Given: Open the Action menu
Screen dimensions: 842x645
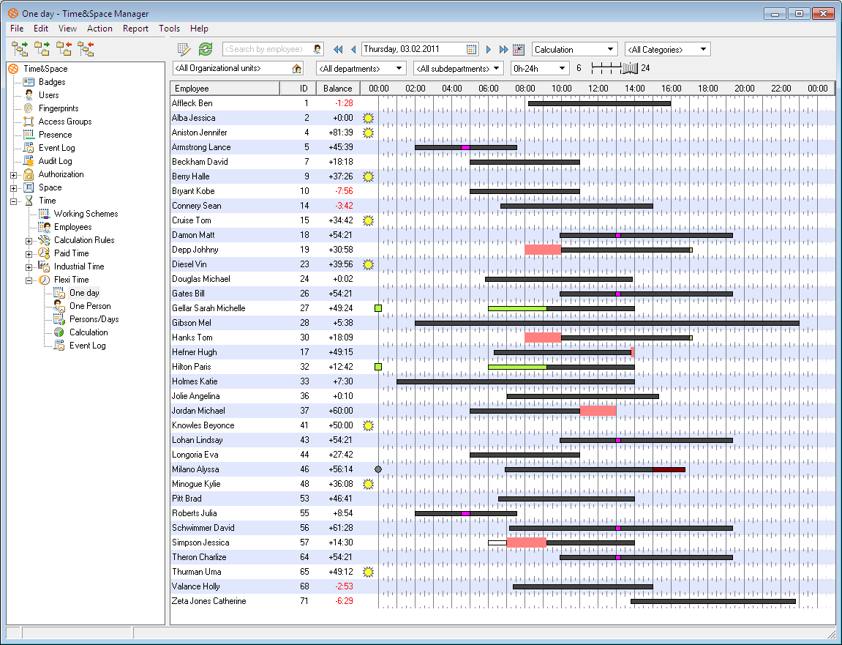Looking at the screenshot, I should pos(100,29).
